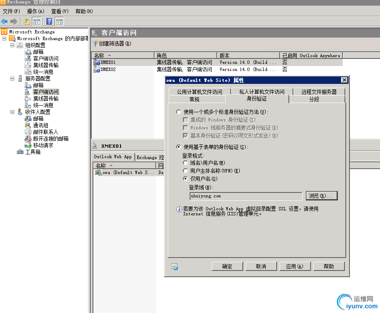
Task: Collapse the 组织配置 tree node
Action: [x=13, y=45]
